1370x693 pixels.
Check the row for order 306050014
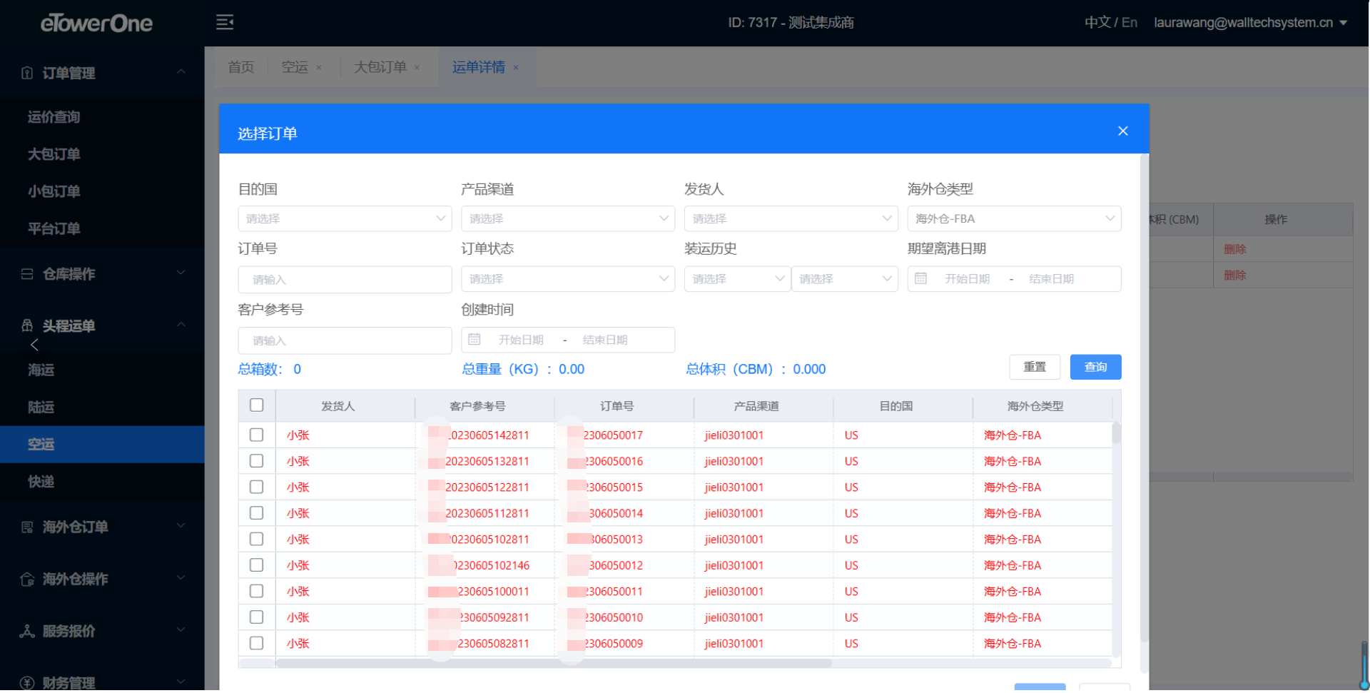click(257, 514)
